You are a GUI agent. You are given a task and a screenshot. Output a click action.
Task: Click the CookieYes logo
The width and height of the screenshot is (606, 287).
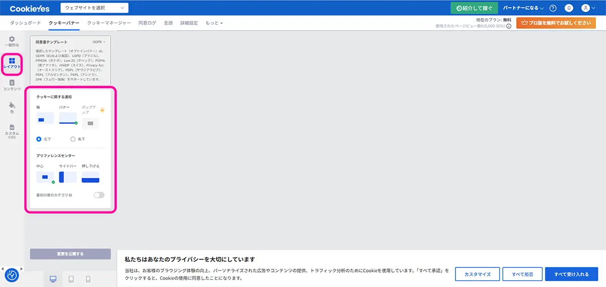[x=30, y=8]
